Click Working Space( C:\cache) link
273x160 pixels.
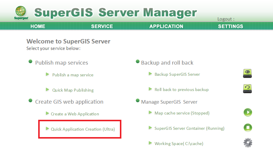[179, 144]
